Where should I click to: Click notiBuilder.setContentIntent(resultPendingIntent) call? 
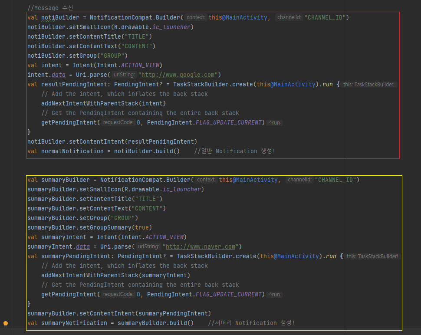click(x=112, y=142)
